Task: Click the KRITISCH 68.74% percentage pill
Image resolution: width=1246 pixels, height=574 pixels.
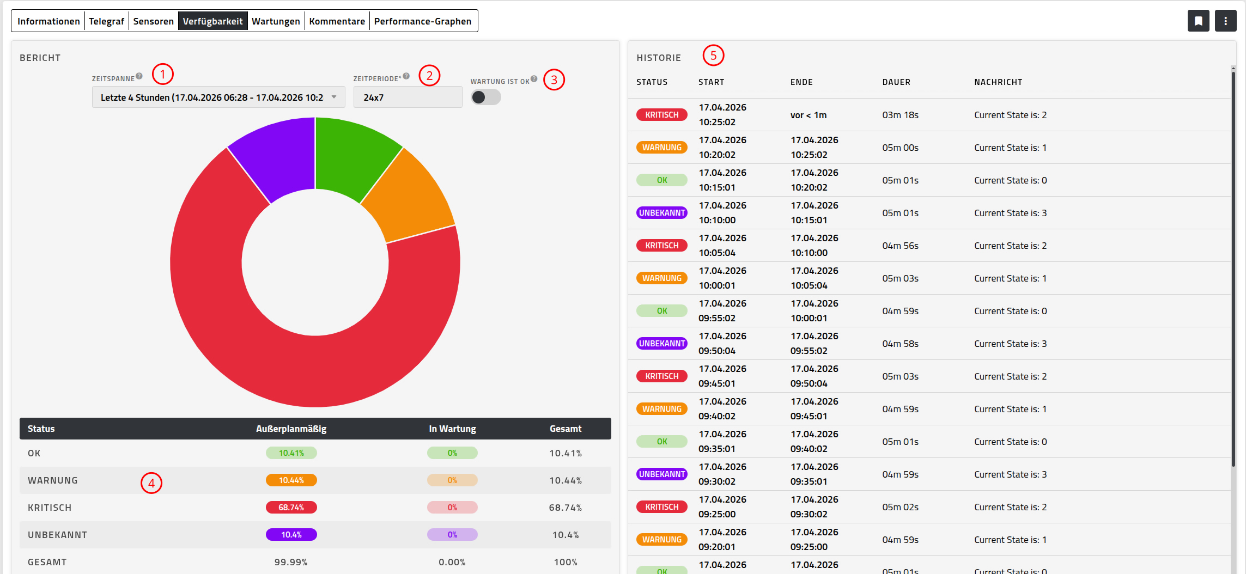Action: (291, 508)
